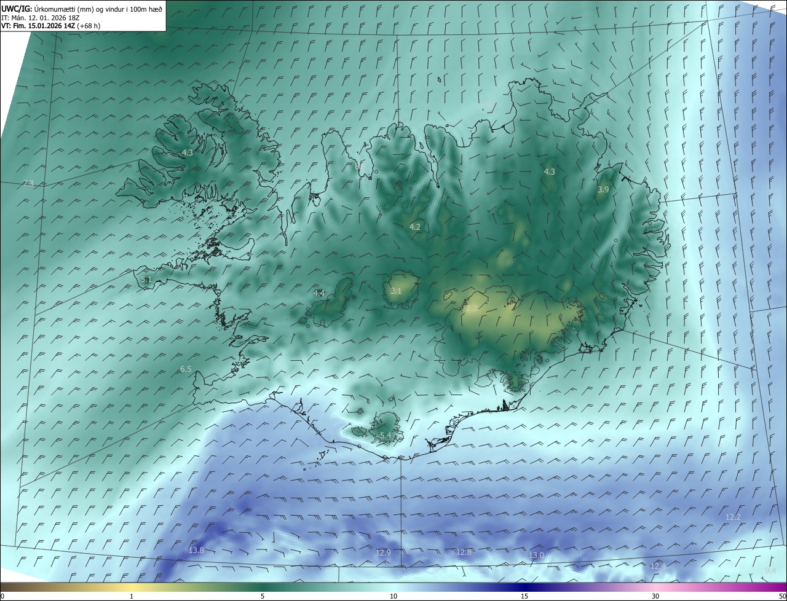Click the 12.4 value label

tap(658, 566)
